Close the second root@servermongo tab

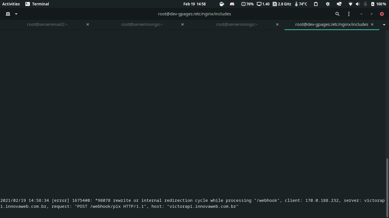[277, 24]
